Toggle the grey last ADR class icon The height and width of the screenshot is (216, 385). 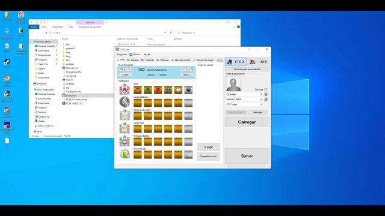(x=188, y=90)
